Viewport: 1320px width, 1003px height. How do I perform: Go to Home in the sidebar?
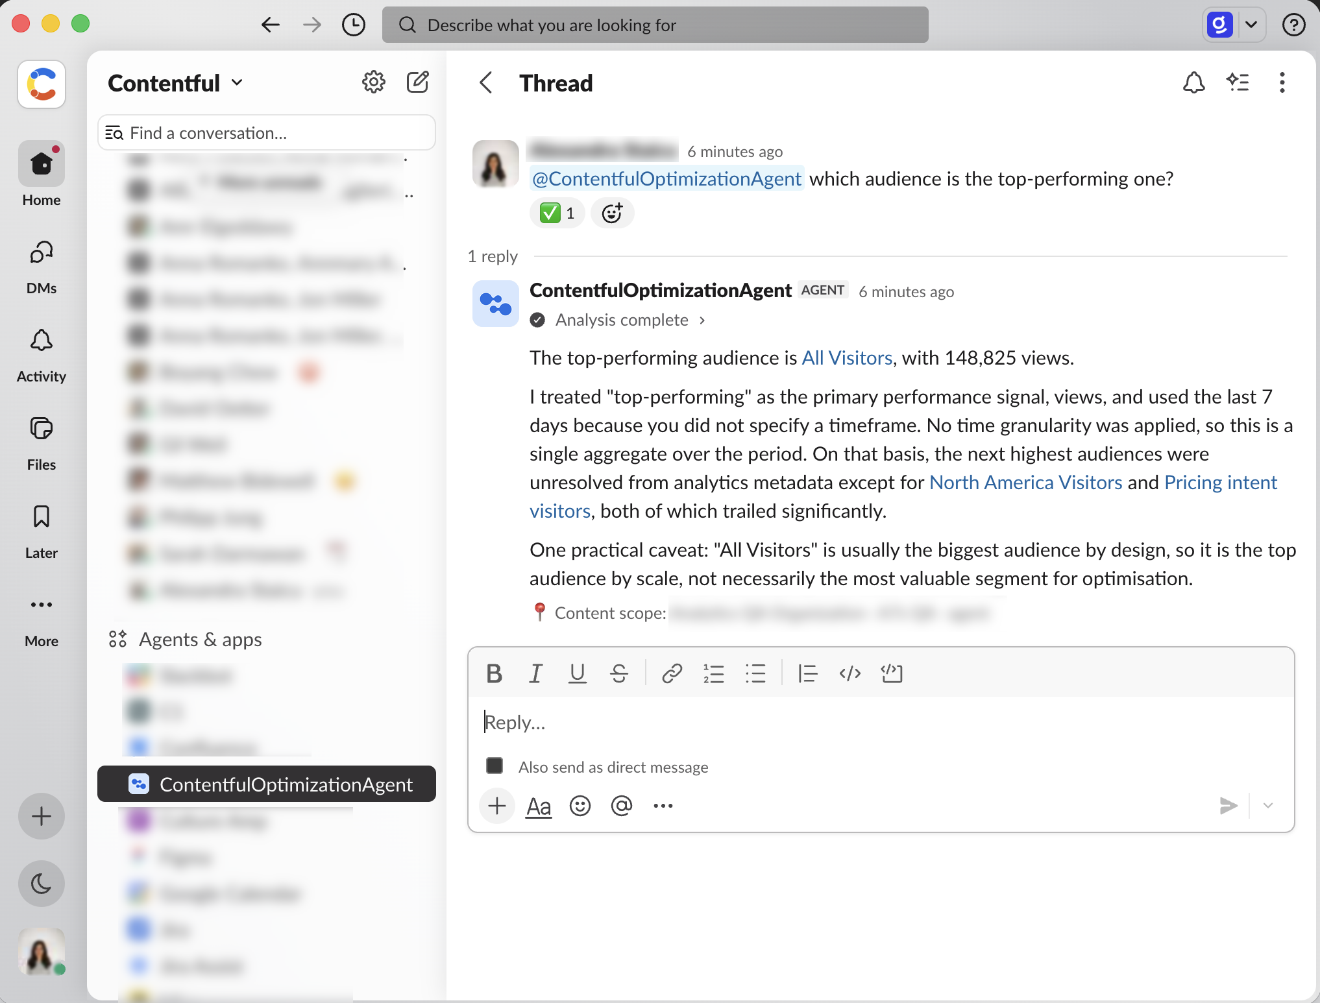[x=42, y=175]
